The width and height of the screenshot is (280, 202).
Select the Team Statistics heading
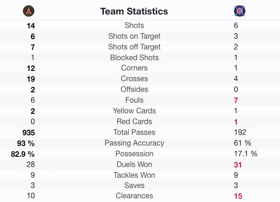134,11
